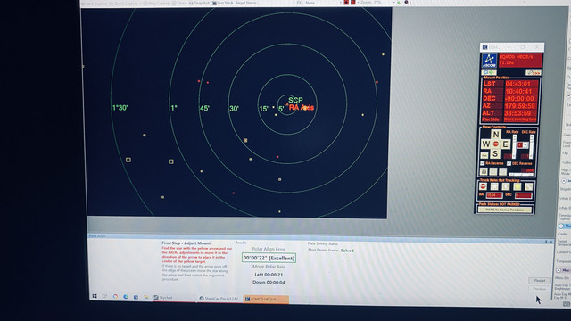Viewport: 571px width, 321px height.
Task: Click the icon directly below RA Reverse checkbox
Action: click(484, 171)
